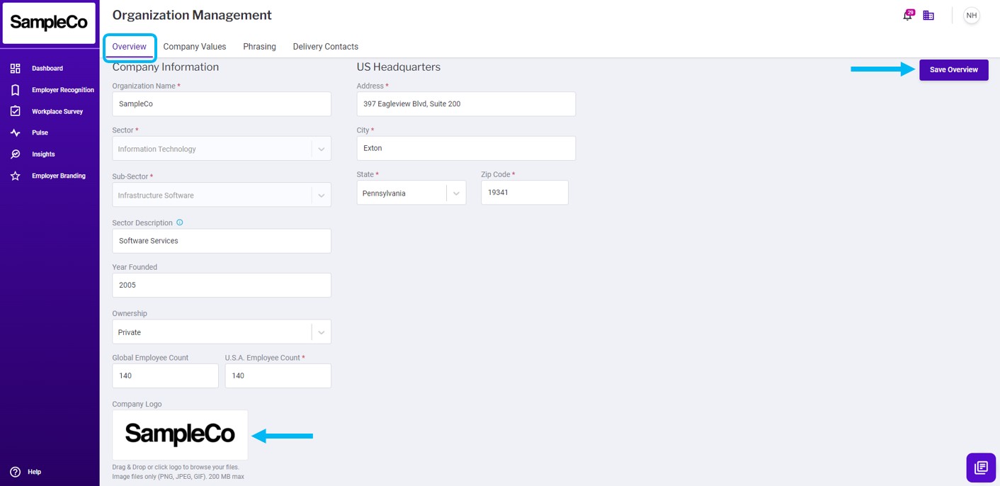
Task: Open the Help question mark icon
Action: coord(15,472)
